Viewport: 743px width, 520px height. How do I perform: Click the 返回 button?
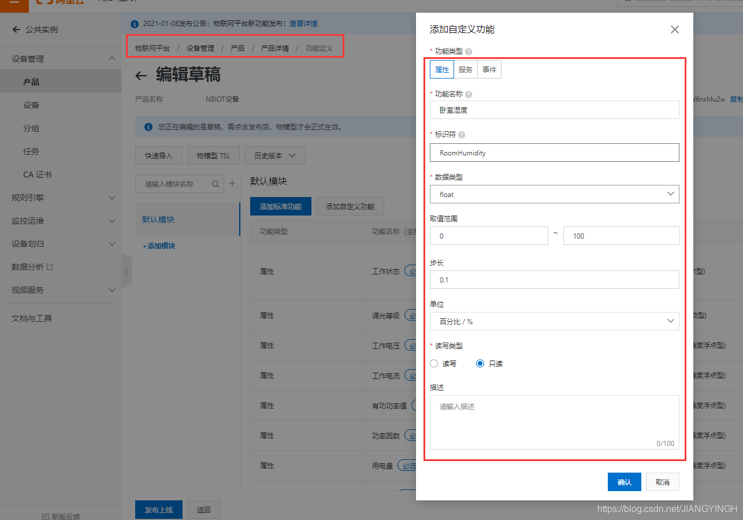[x=204, y=510]
